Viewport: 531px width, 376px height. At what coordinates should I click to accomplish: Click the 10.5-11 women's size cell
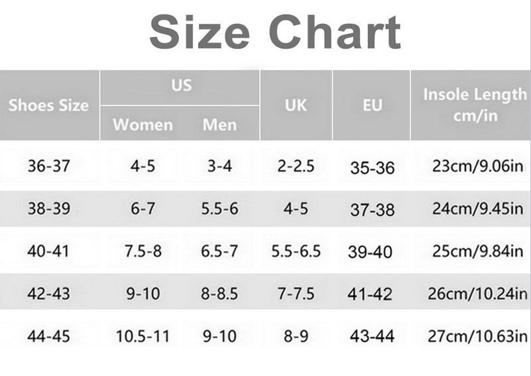pos(143,336)
